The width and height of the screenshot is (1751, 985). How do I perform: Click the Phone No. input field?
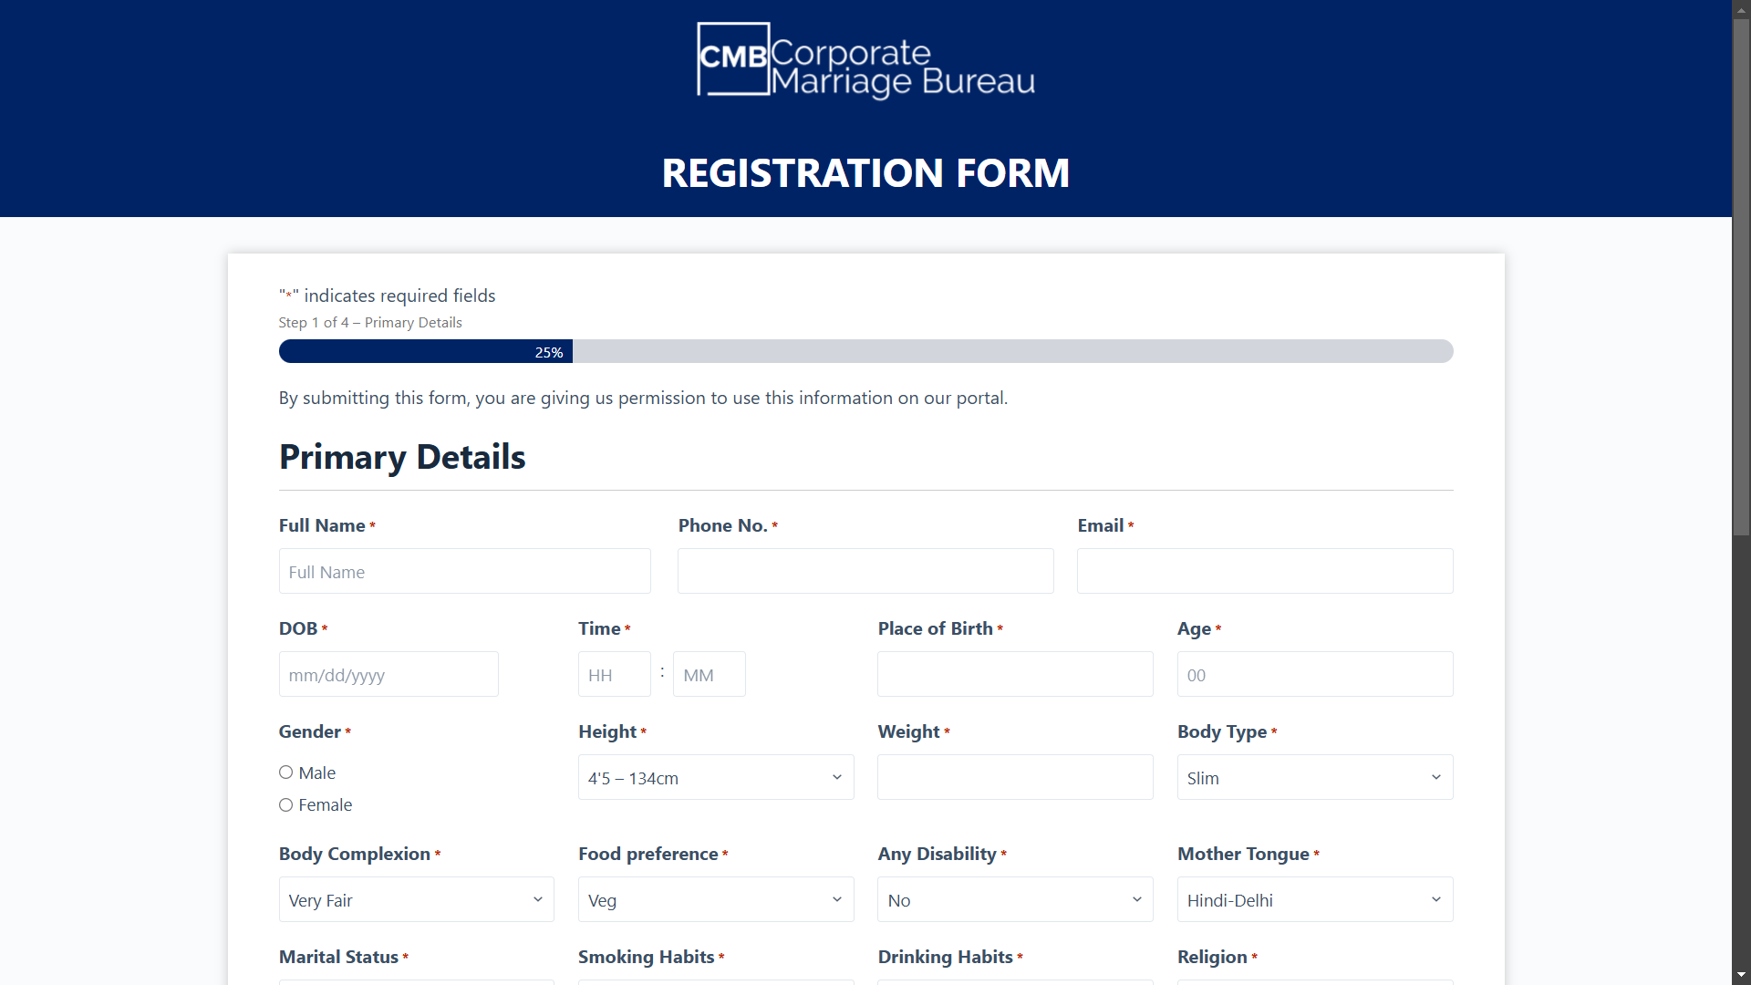(x=865, y=571)
